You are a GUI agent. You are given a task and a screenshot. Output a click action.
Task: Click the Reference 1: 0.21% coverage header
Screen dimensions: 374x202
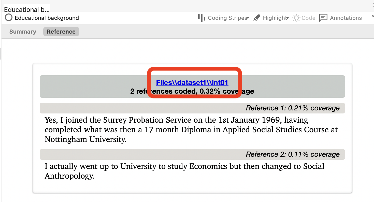point(293,108)
